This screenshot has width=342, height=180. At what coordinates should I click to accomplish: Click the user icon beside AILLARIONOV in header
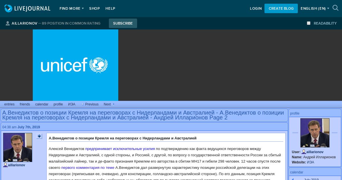[x=8, y=23]
